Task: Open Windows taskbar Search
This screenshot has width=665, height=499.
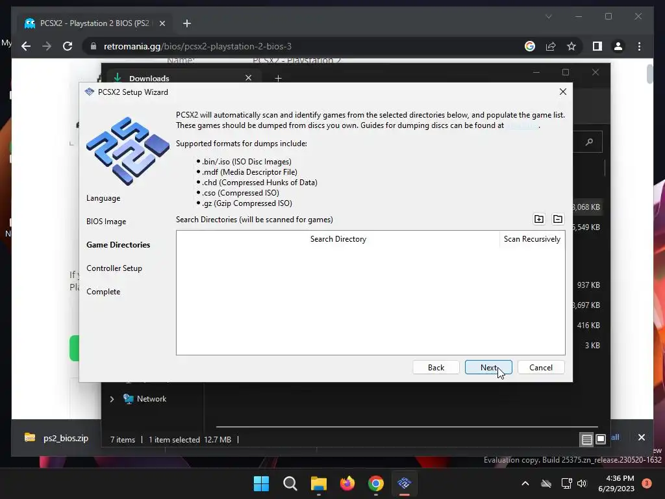Action: click(290, 483)
